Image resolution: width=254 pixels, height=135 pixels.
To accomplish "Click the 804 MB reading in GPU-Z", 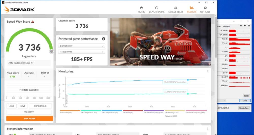I will click(x=225, y=64).
